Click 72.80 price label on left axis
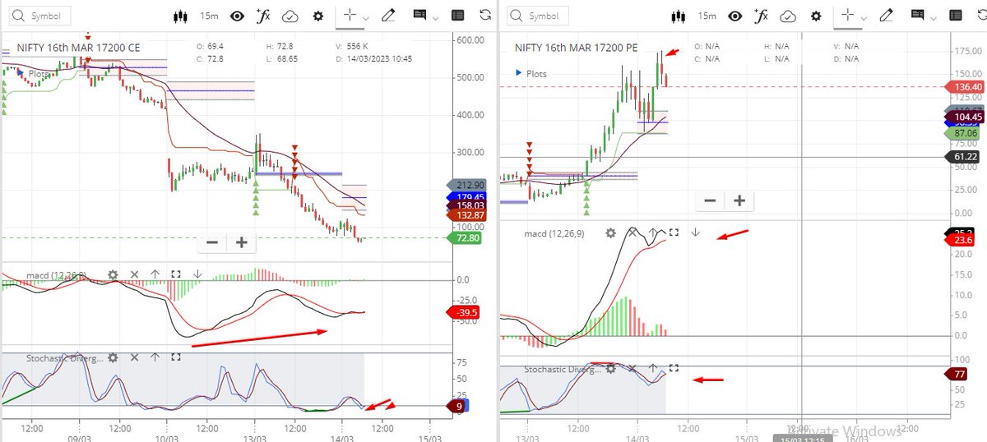The height and width of the screenshot is (442, 987). [465, 238]
